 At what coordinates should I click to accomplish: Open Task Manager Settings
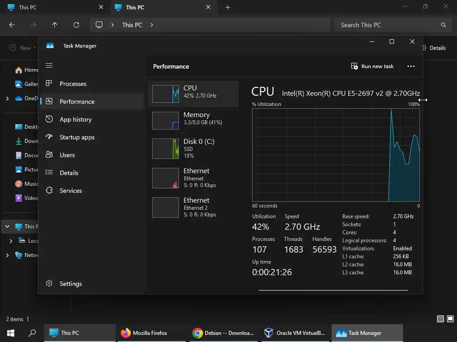[92, 284]
